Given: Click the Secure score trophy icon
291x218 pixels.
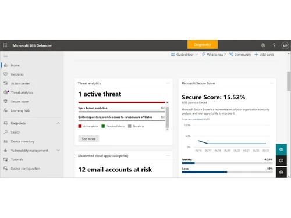Looking at the screenshot, I should (x=6, y=101).
